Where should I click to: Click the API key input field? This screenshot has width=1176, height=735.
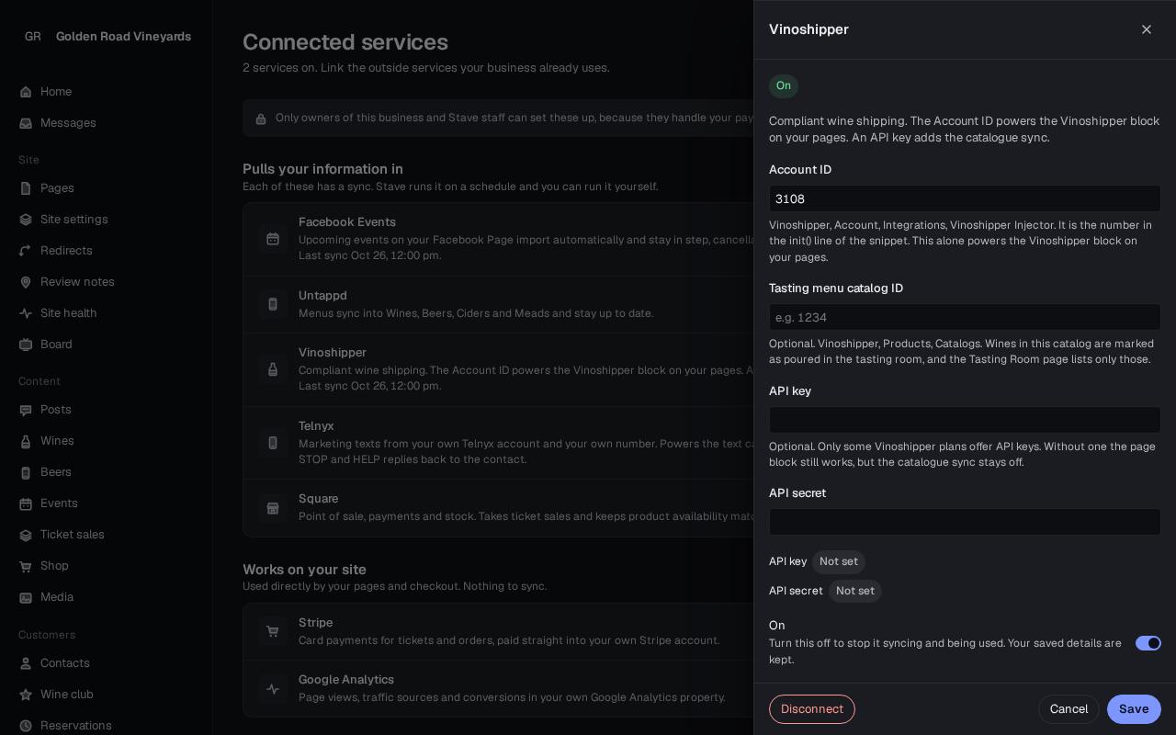click(x=965, y=420)
